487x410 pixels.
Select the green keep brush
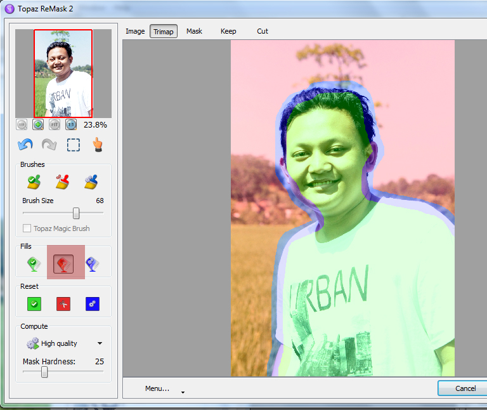click(x=34, y=182)
